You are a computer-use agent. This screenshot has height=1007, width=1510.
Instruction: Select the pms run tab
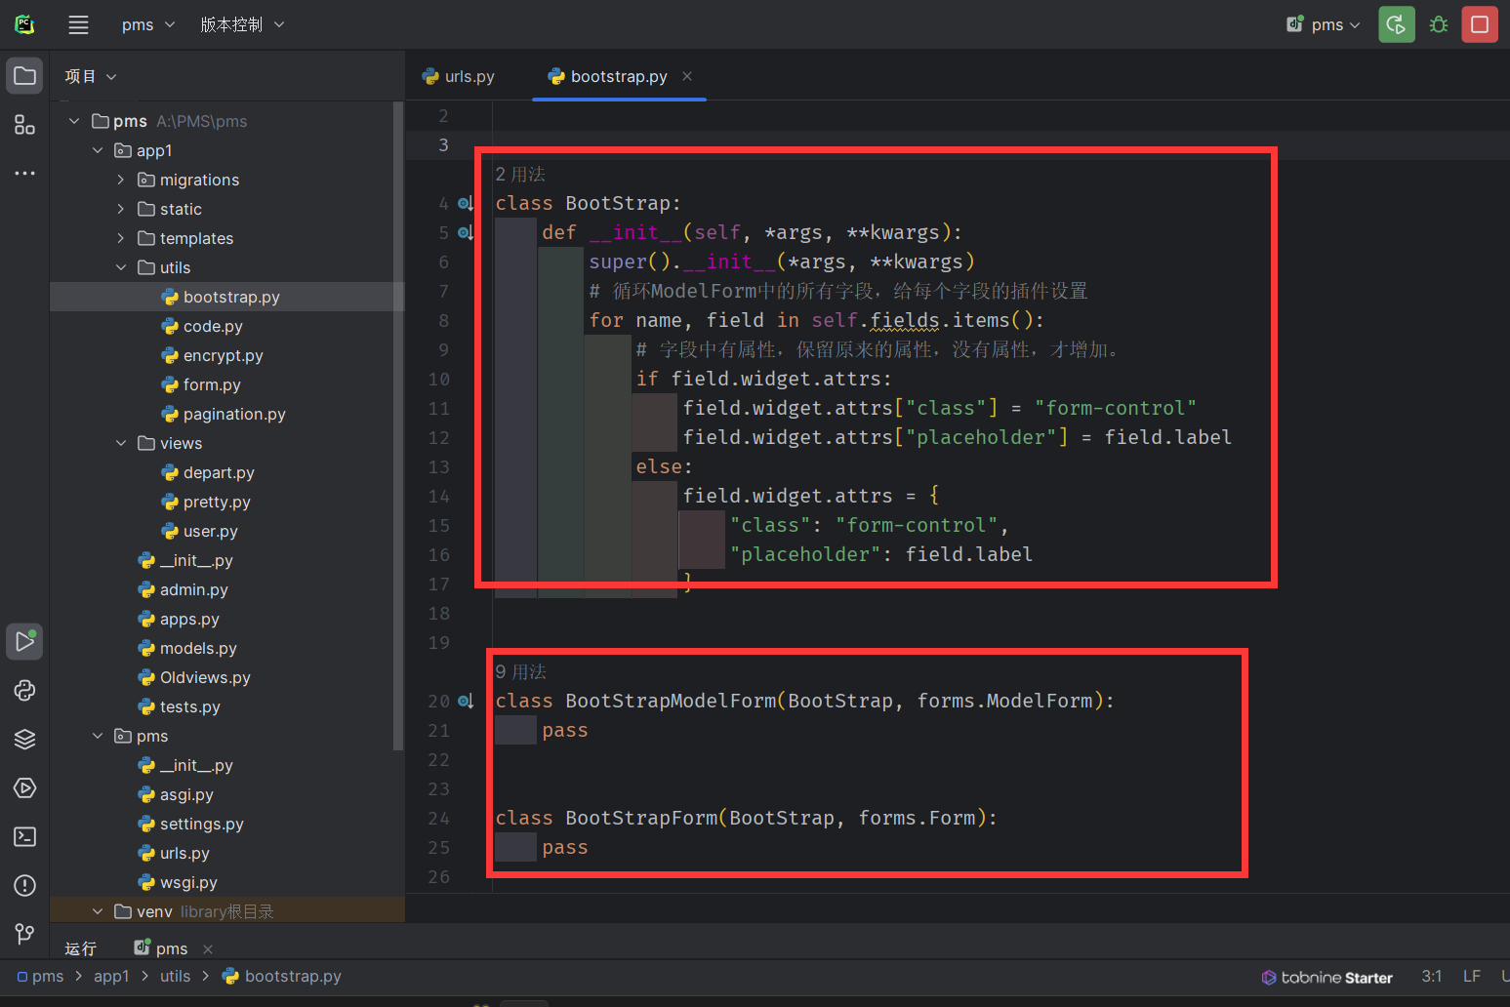161,948
